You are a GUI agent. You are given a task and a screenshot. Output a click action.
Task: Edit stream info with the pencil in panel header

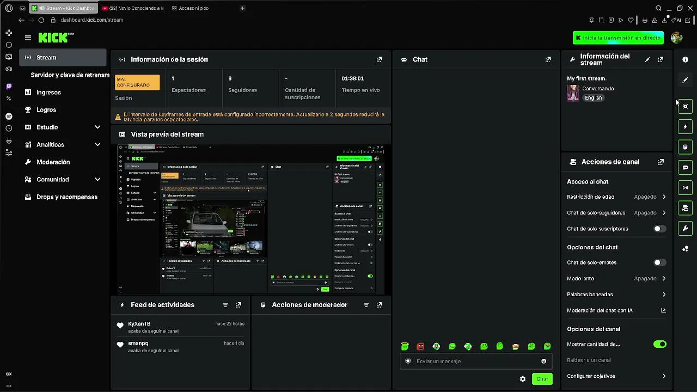coord(647,59)
